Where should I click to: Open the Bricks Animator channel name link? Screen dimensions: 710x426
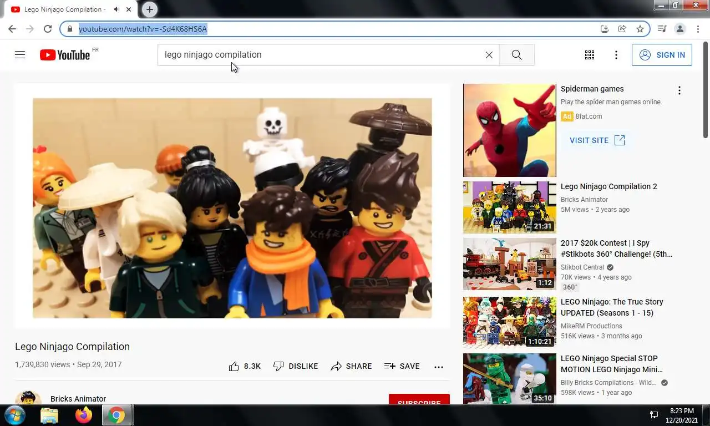point(78,399)
